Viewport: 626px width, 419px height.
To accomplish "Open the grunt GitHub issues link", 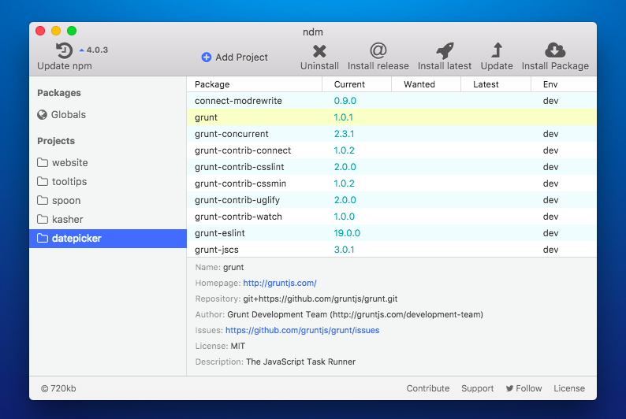I will tap(302, 330).
